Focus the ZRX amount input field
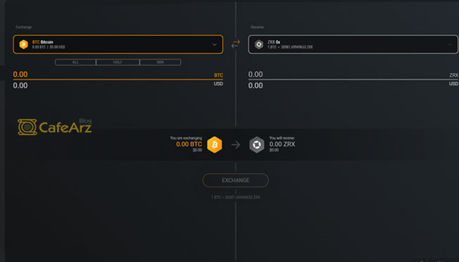Image resolution: width=459 pixels, height=262 pixels. tap(348, 75)
